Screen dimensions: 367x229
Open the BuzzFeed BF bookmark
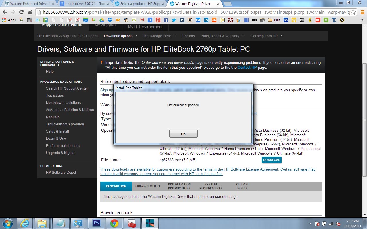point(318,20)
